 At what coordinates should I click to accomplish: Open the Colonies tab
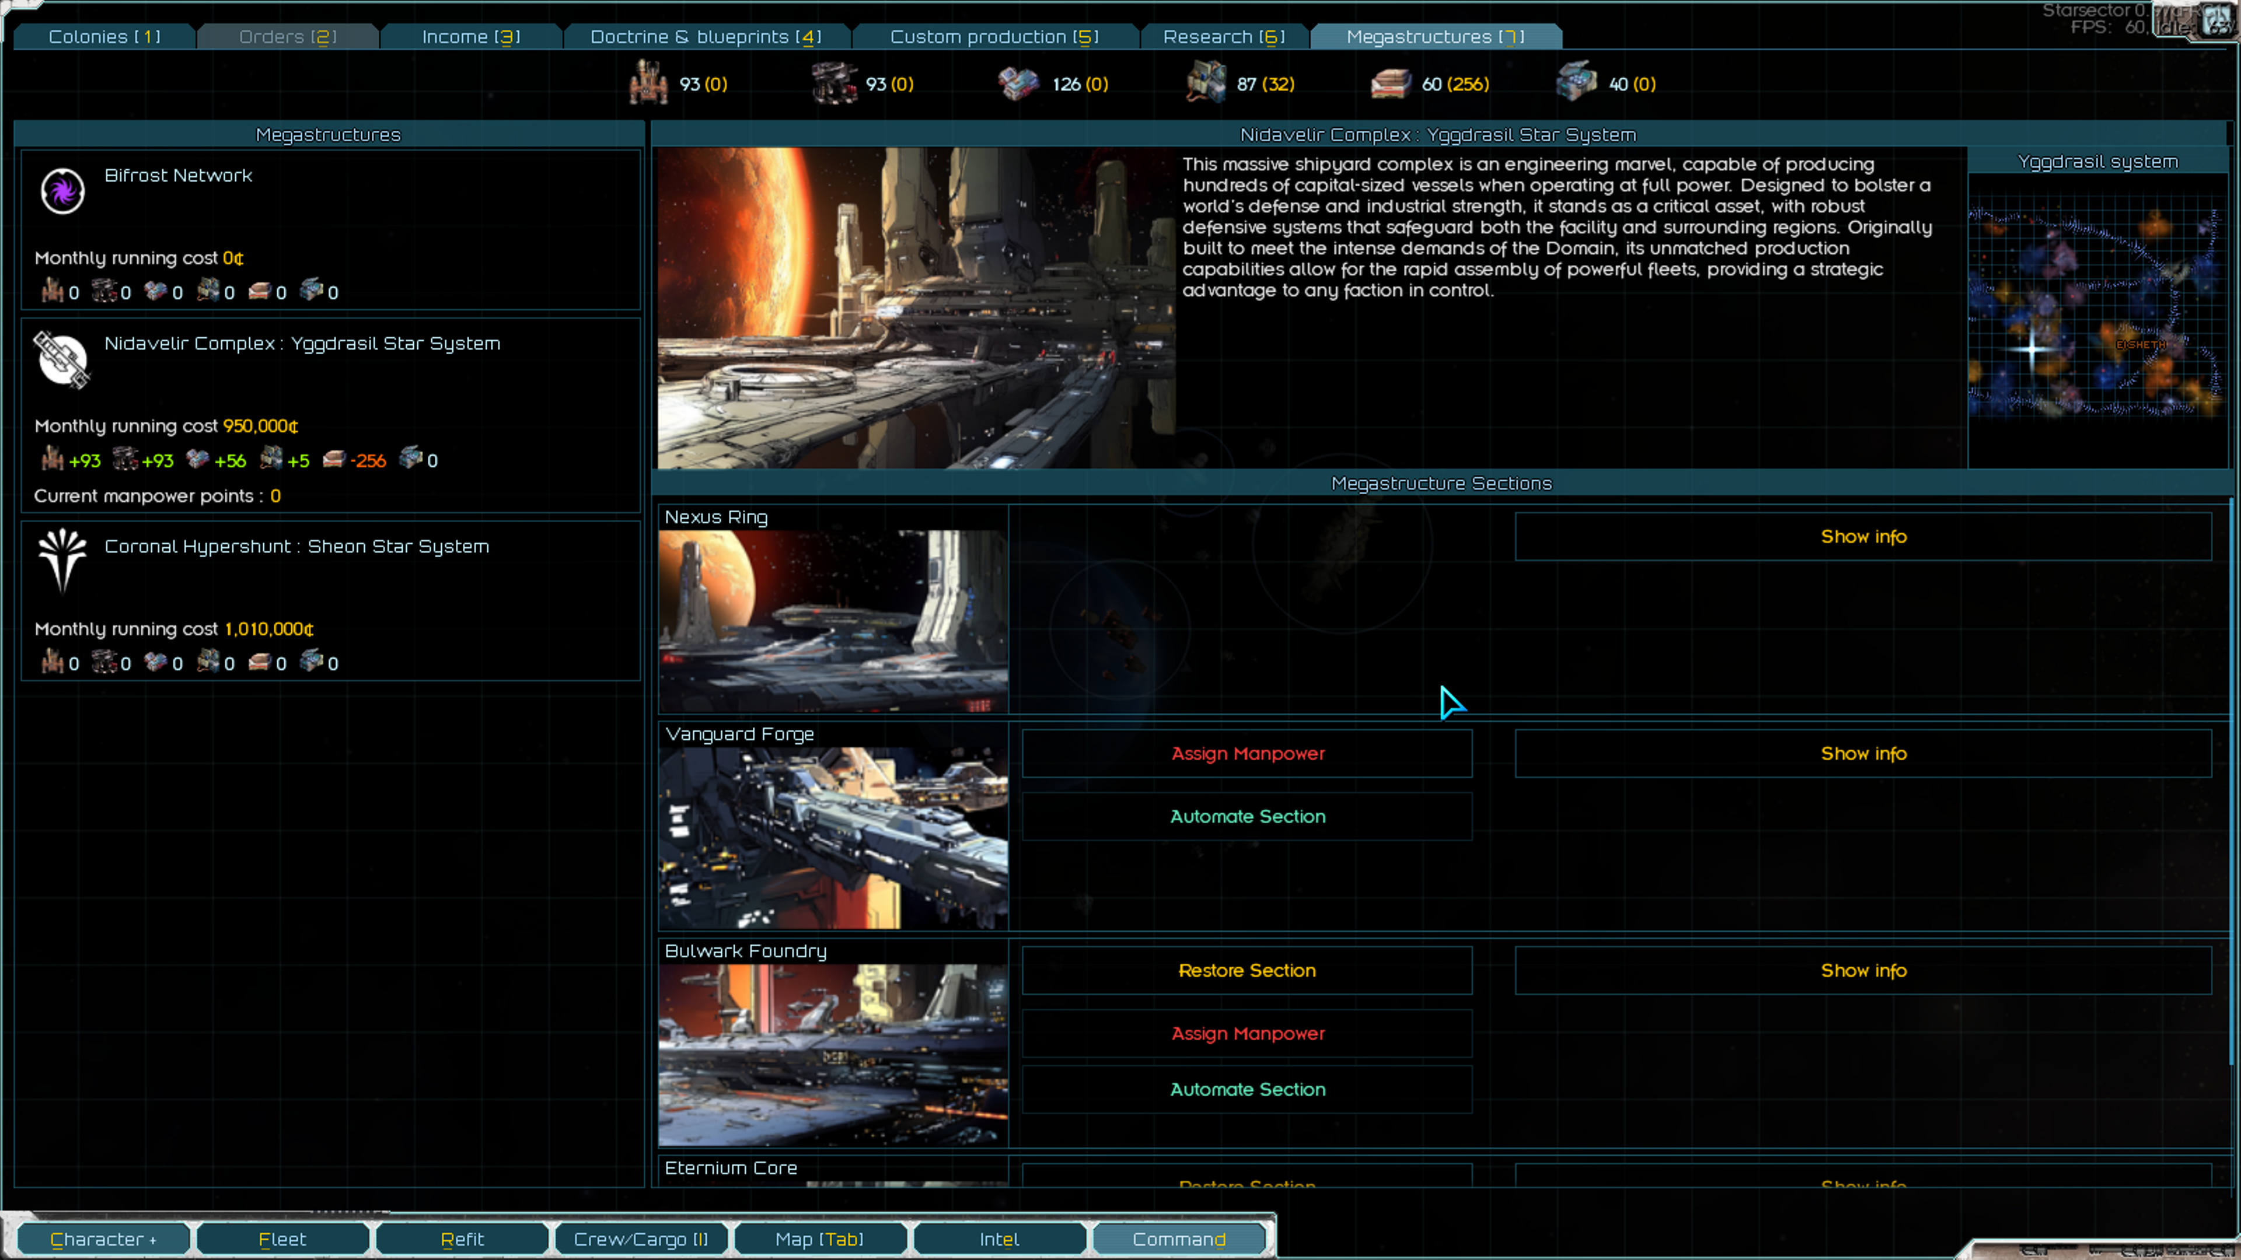(x=104, y=37)
